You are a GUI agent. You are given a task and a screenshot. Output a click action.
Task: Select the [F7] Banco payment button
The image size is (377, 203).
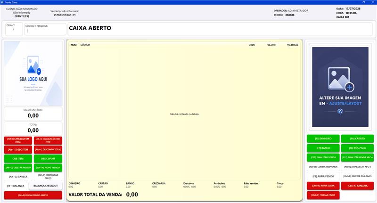(323, 148)
